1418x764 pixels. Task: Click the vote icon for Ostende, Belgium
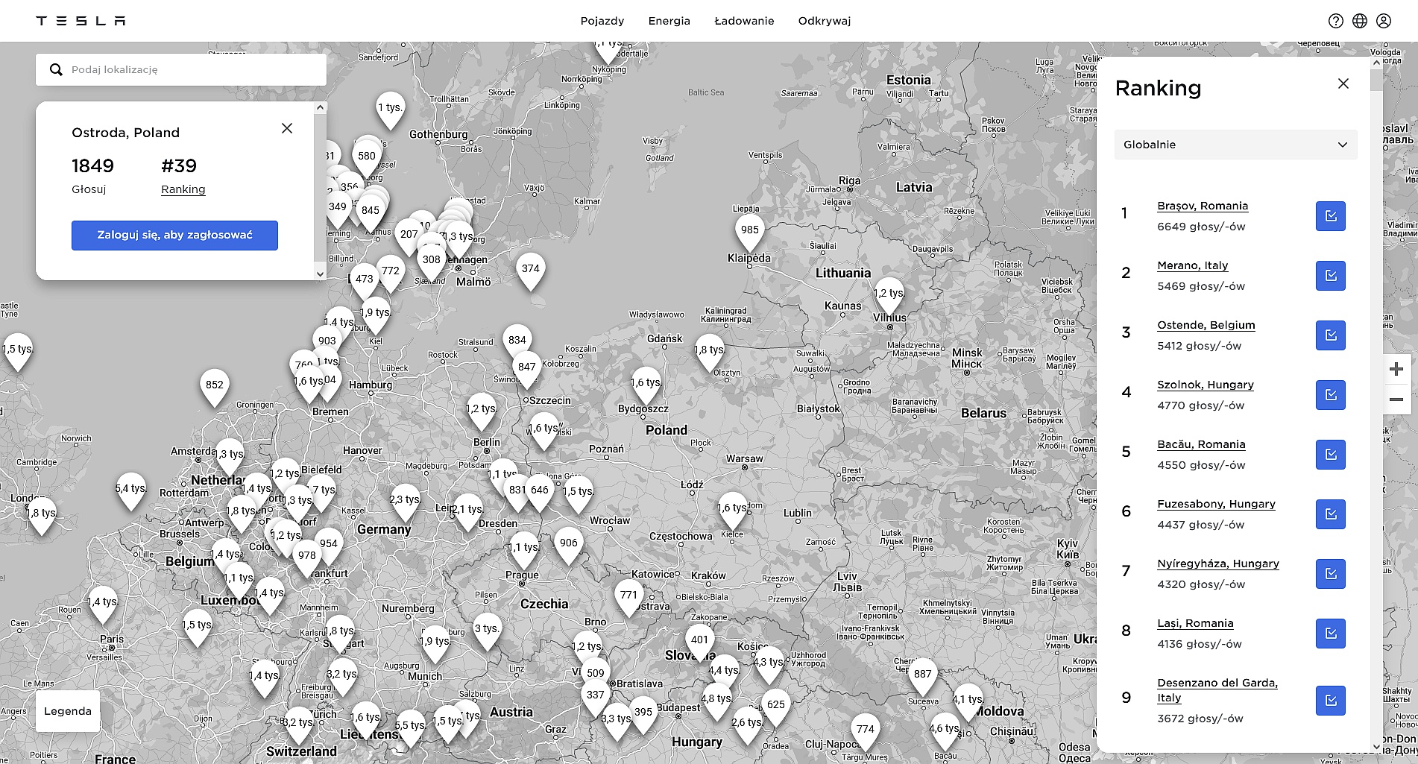pos(1331,335)
